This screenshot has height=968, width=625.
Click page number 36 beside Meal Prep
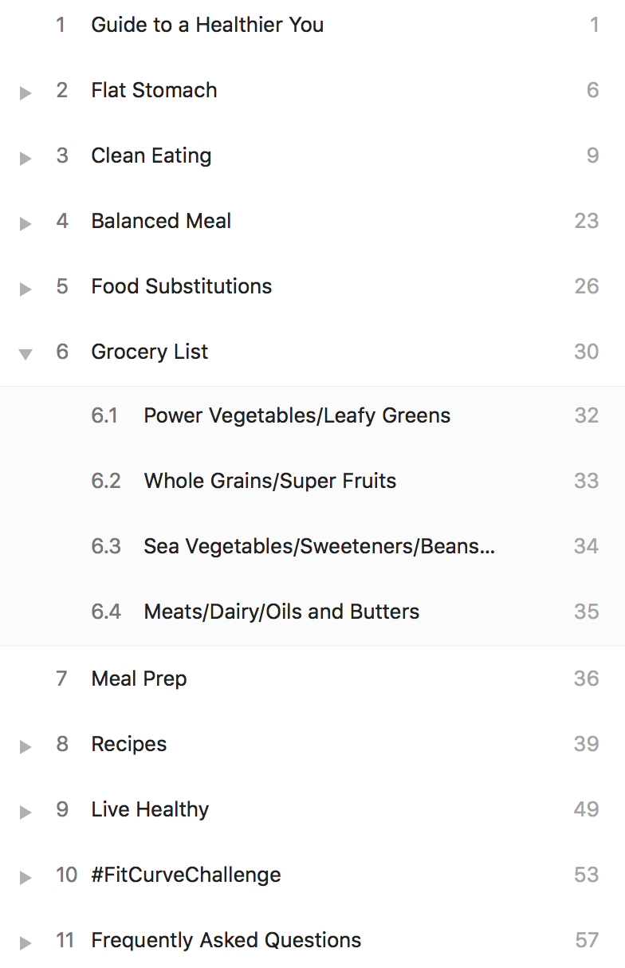[587, 679]
